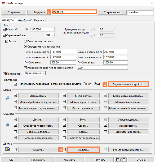The height and width of the screenshot is (163, 155).
Task: Click the scale value field 100.0000
Action: pyautogui.click(x=42, y=29)
